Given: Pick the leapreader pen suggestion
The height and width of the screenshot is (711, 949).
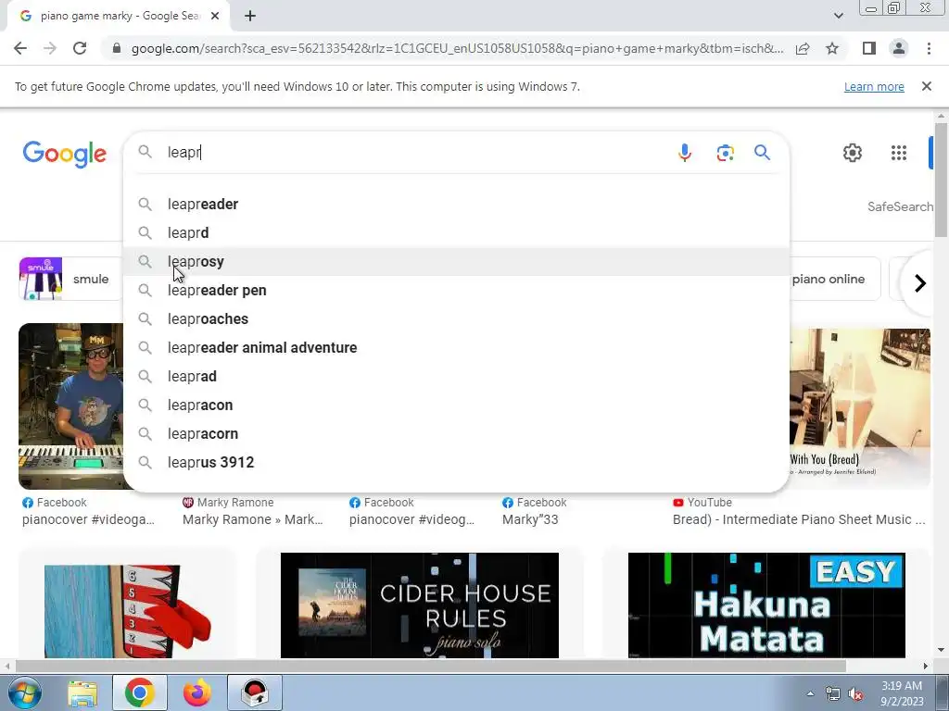Looking at the screenshot, I should click(456, 290).
